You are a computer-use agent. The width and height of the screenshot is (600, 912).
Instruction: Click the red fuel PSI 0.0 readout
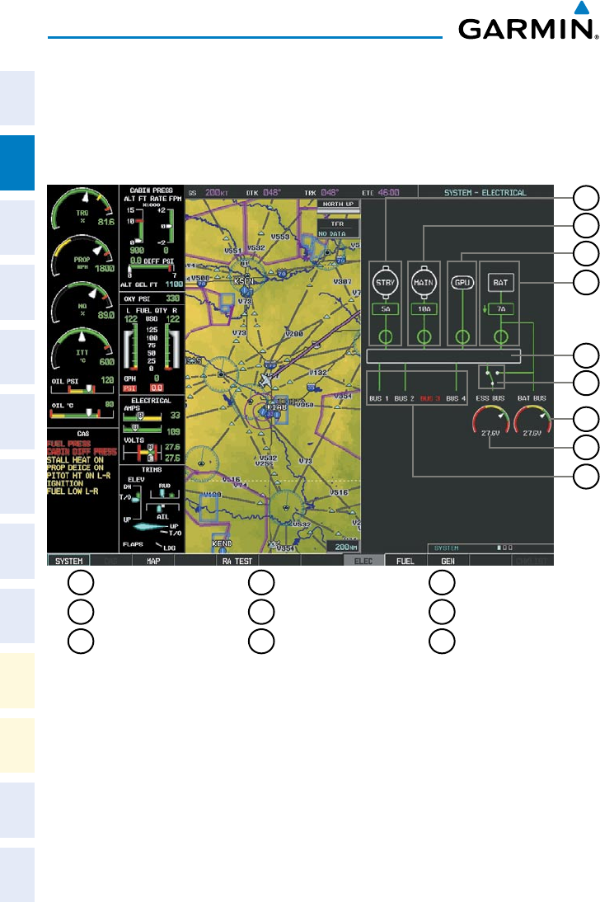(x=157, y=388)
